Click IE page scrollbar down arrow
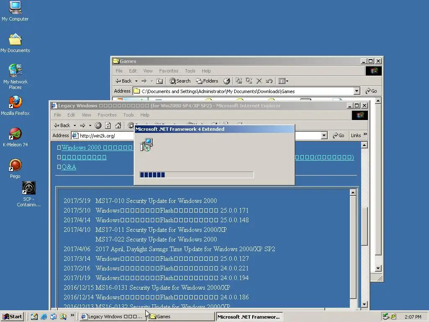Viewport: 429px width, 322px height. (364, 304)
